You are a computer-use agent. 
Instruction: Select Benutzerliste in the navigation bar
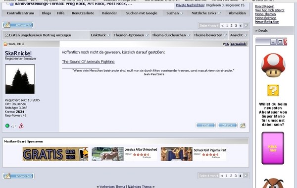pyautogui.click(x=83, y=13)
